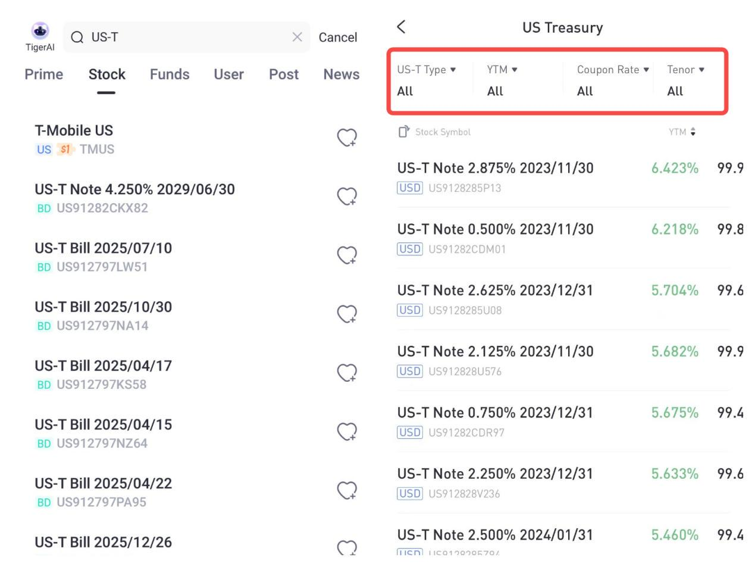Add US-T Bill 2025/07/10 to watchlist

coord(347,255)
